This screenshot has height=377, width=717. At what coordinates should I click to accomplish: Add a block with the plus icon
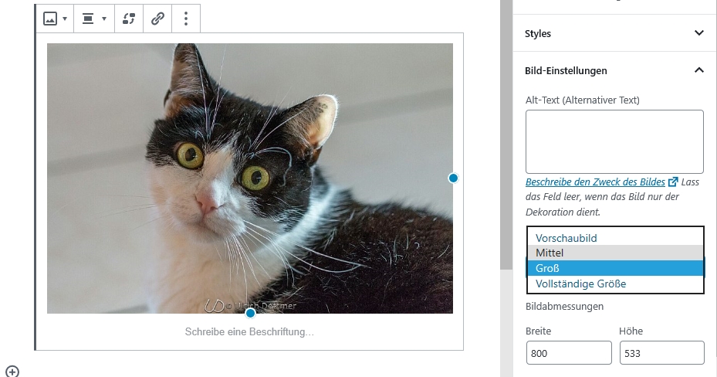[12, 371]
